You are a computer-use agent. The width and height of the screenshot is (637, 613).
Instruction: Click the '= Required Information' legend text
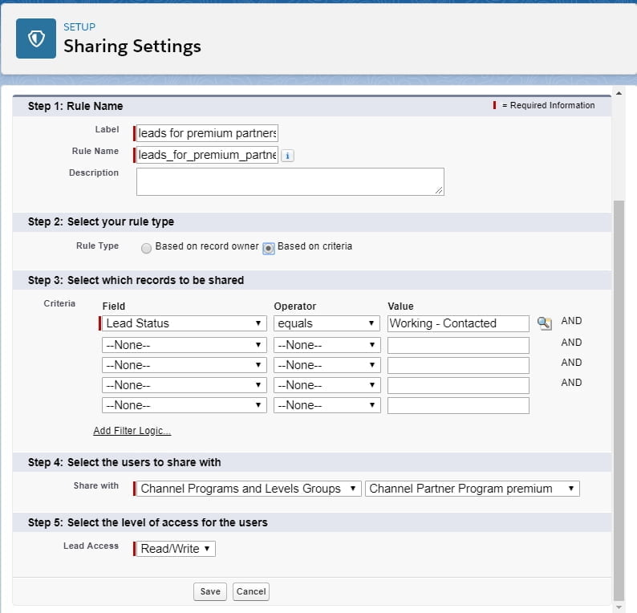click(x=548, y=105)
